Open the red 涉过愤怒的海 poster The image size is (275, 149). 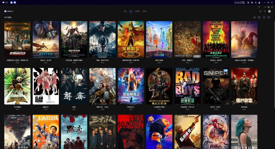point(131,132)
